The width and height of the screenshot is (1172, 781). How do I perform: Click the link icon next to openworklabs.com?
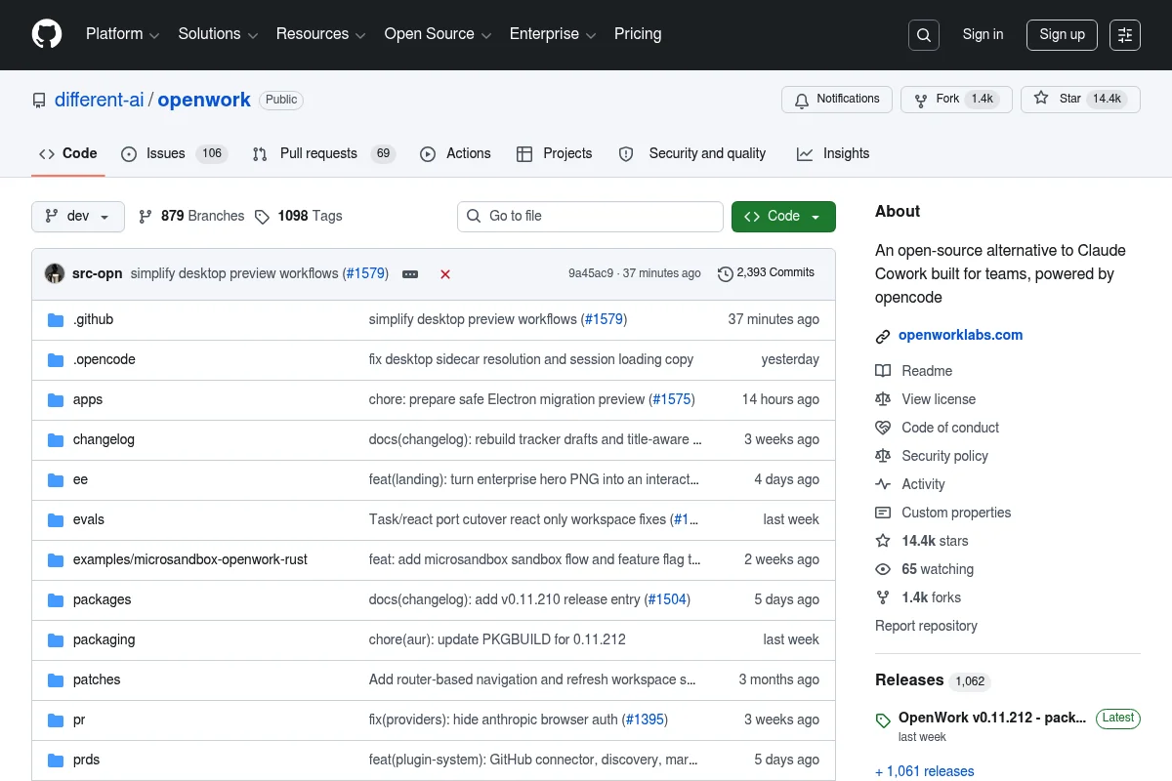(883, 336)
